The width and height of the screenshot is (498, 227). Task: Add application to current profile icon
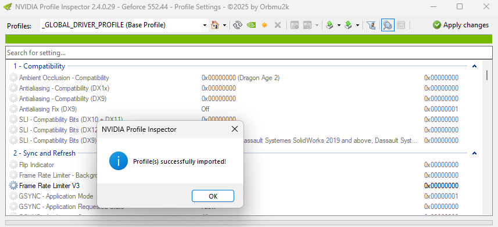[295, 25]
